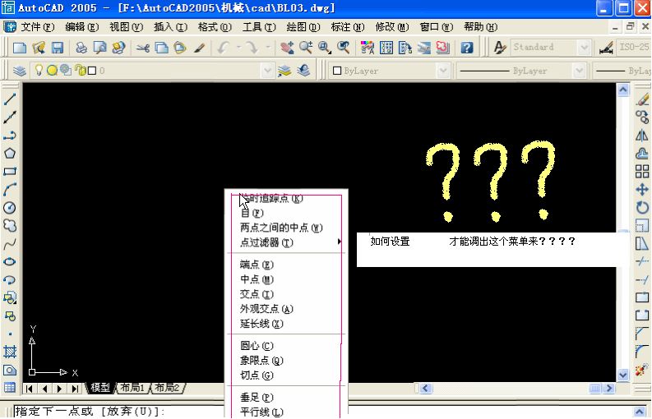Click the ByLayer color control swatch
Screen dimensions: 652x419
pyautogui.click(x=337, y=71)
